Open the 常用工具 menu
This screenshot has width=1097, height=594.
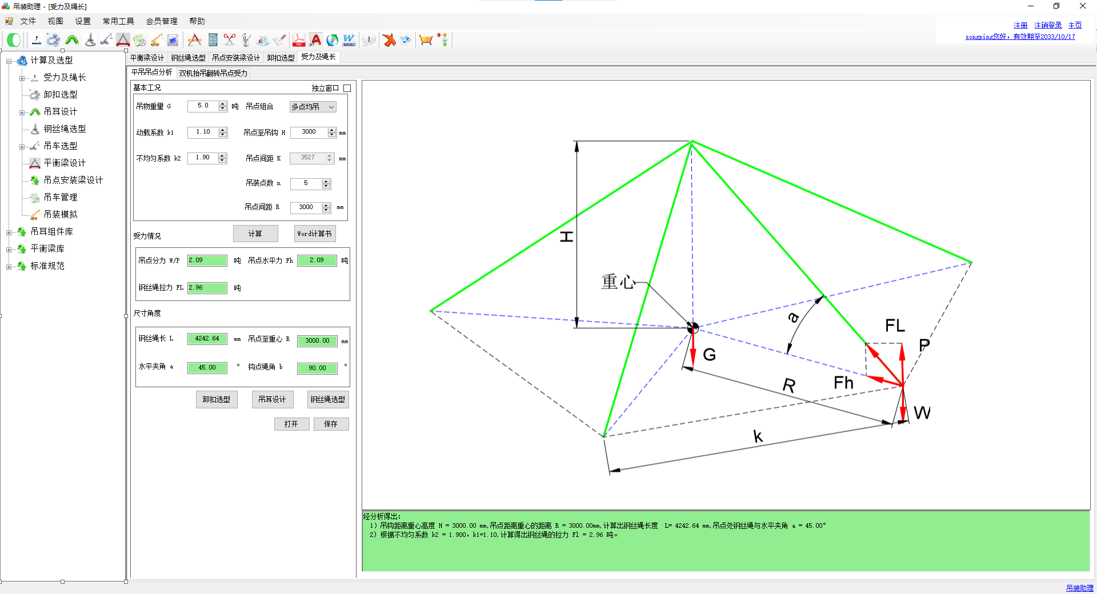(x=118, y=21)
